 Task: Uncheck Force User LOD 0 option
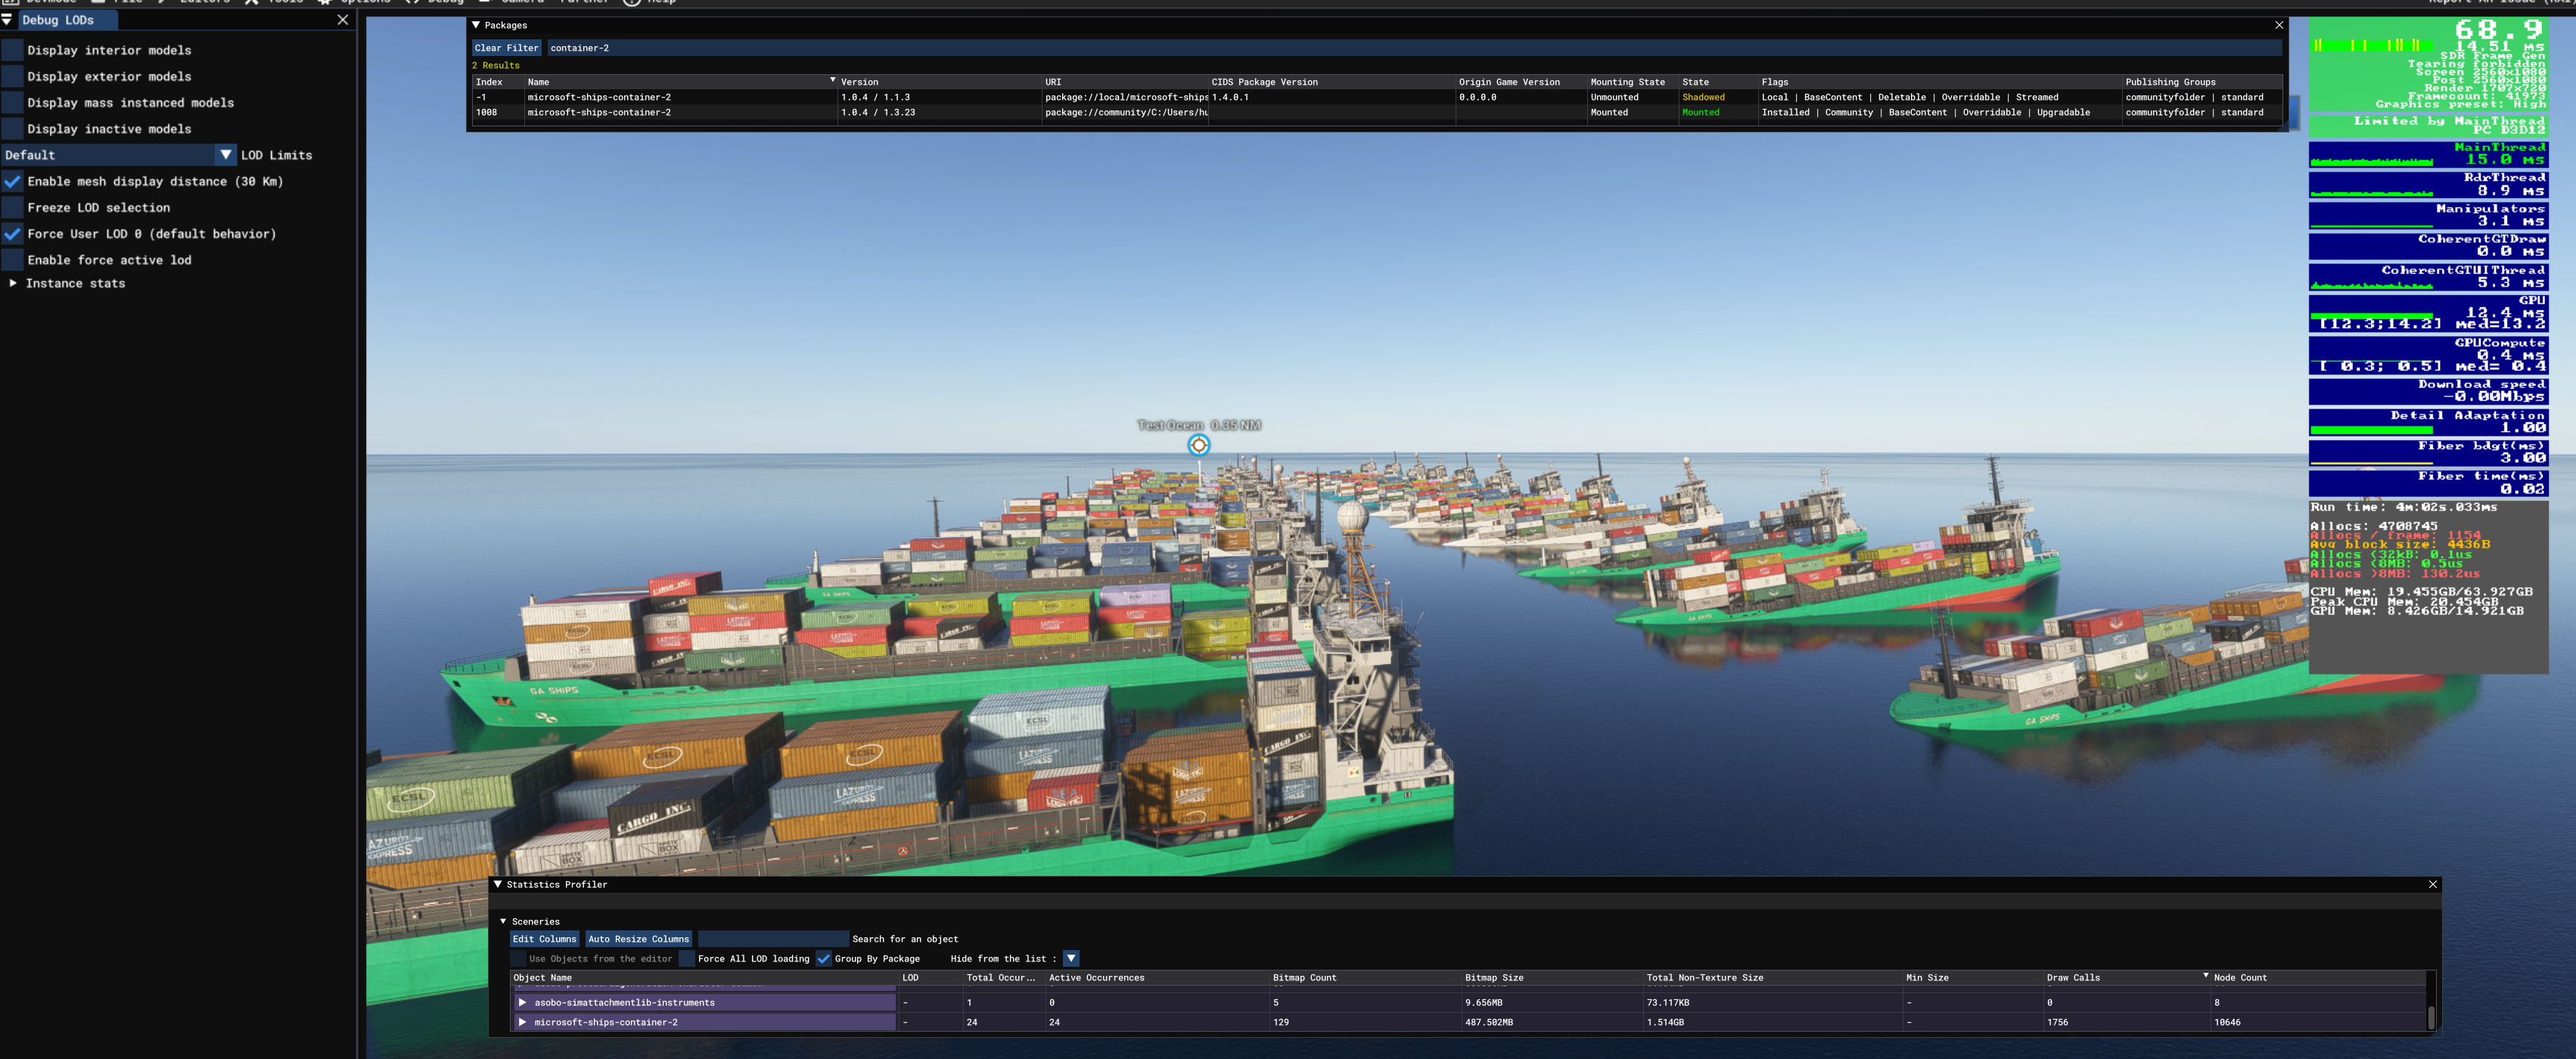coord(13,234)
